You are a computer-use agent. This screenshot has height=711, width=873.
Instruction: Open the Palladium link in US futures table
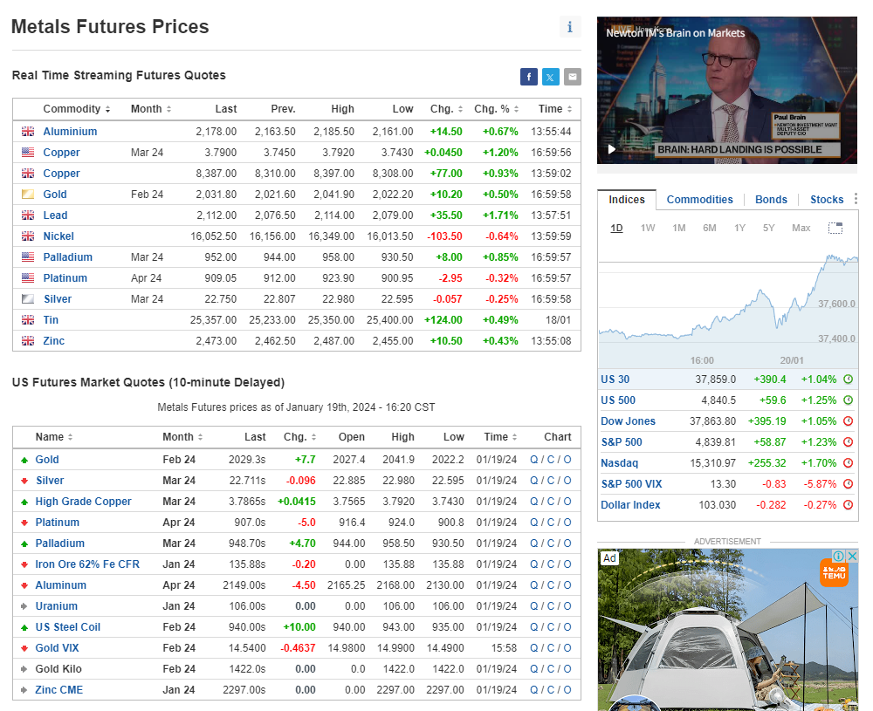[x=60, y=544]
